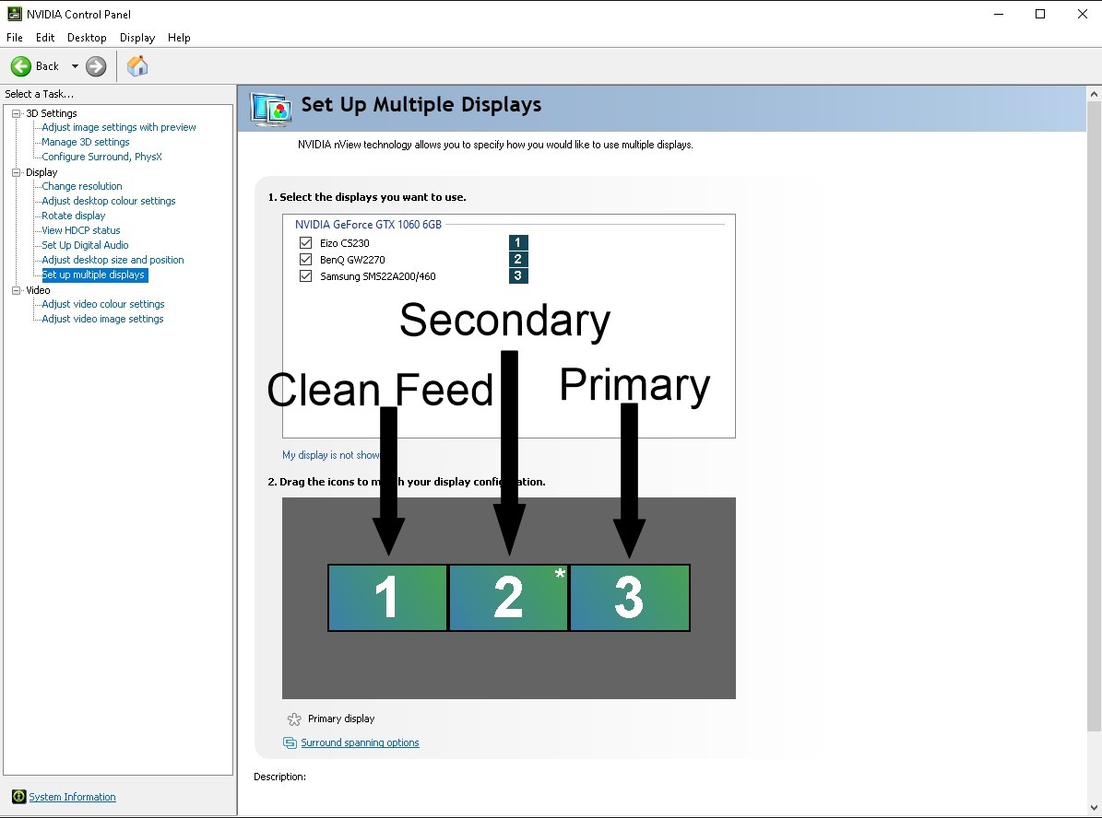Open Adjust desktop size and position

point(113,260)
